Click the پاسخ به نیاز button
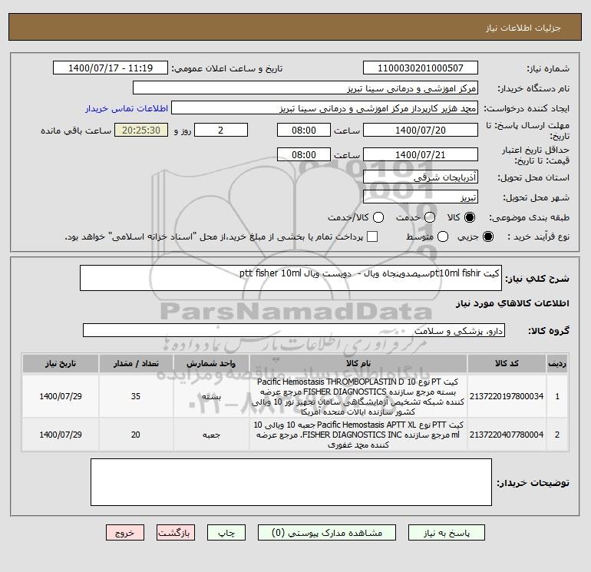Image resolution: width=591 pixels, height=572 pixels. point(447,533)
